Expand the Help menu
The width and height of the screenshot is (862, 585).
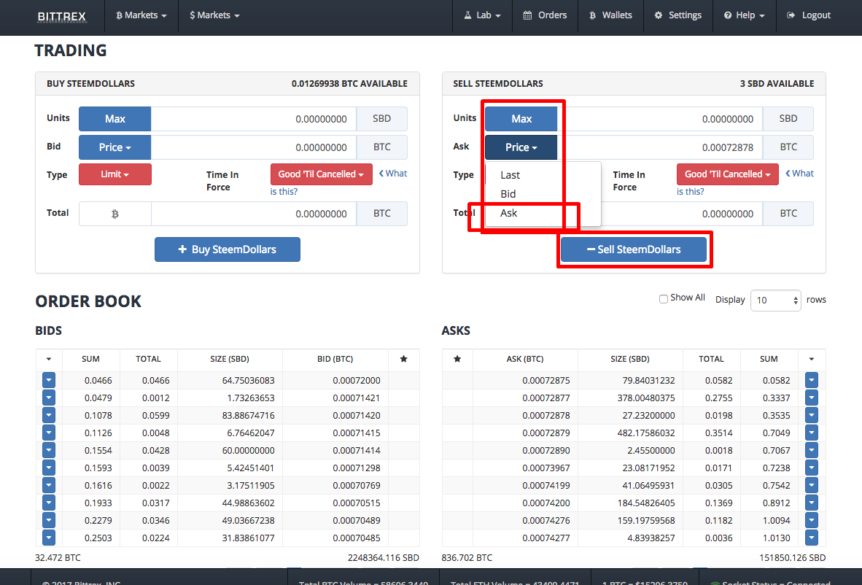pyautogui.click(x=745, y=15)
